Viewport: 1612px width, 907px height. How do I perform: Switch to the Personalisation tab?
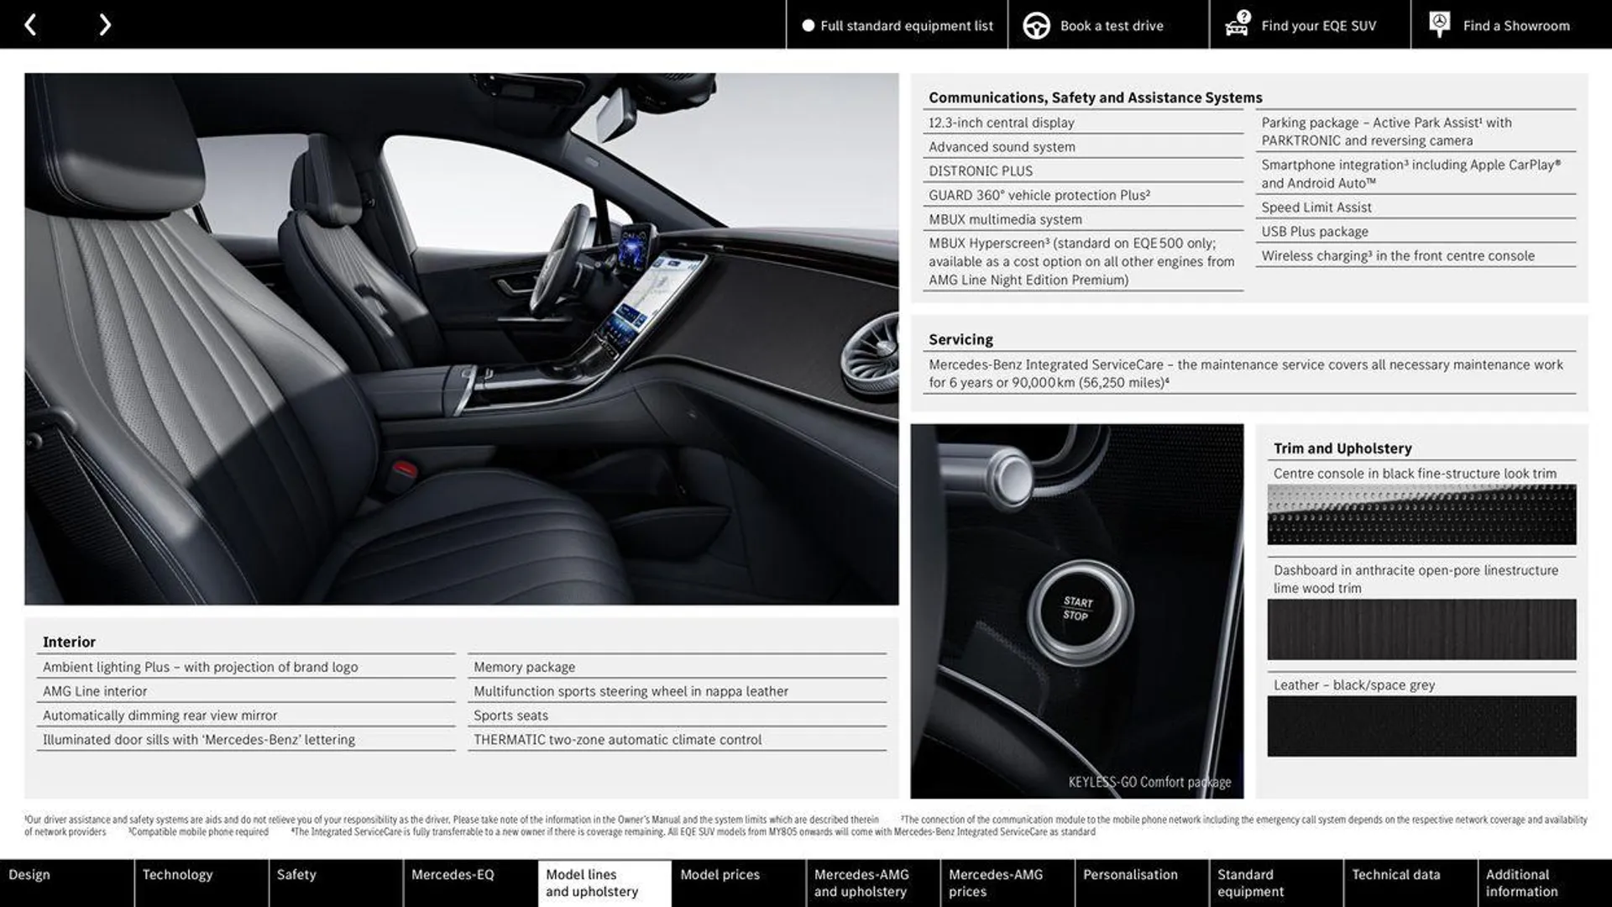pyautogui.click(x=1142, y=883)
